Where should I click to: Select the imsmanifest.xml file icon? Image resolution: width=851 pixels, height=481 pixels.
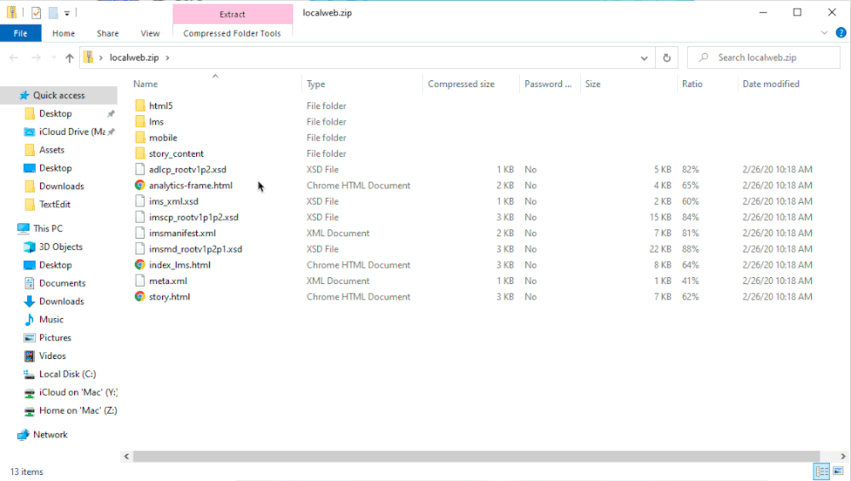tap(140, 233)
